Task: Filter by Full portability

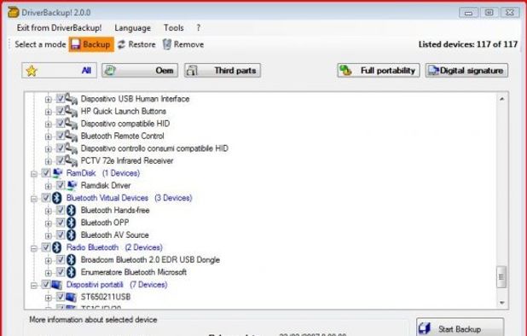Action: pos(379,71)
